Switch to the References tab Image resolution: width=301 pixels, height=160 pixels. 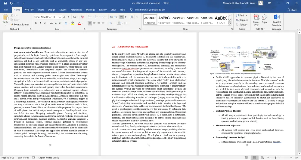pos(76,10)
